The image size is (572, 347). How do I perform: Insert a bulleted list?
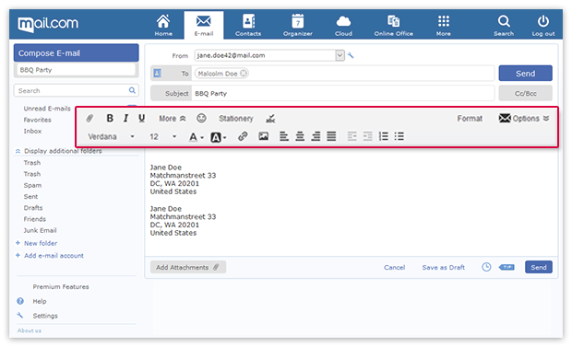click(x=399, y=136)
